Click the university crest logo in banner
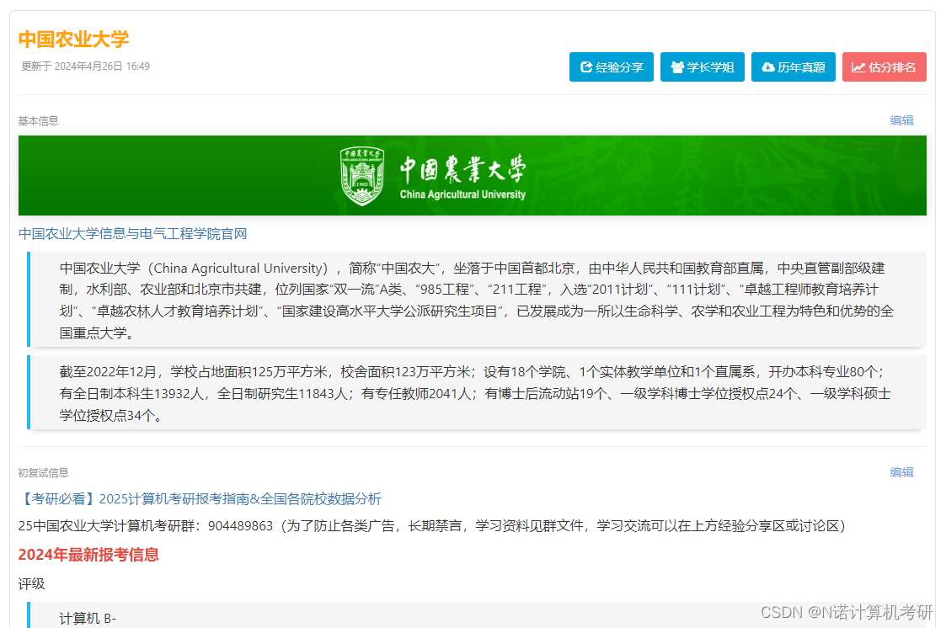This screenshot has height=628, width=946. 362,175
